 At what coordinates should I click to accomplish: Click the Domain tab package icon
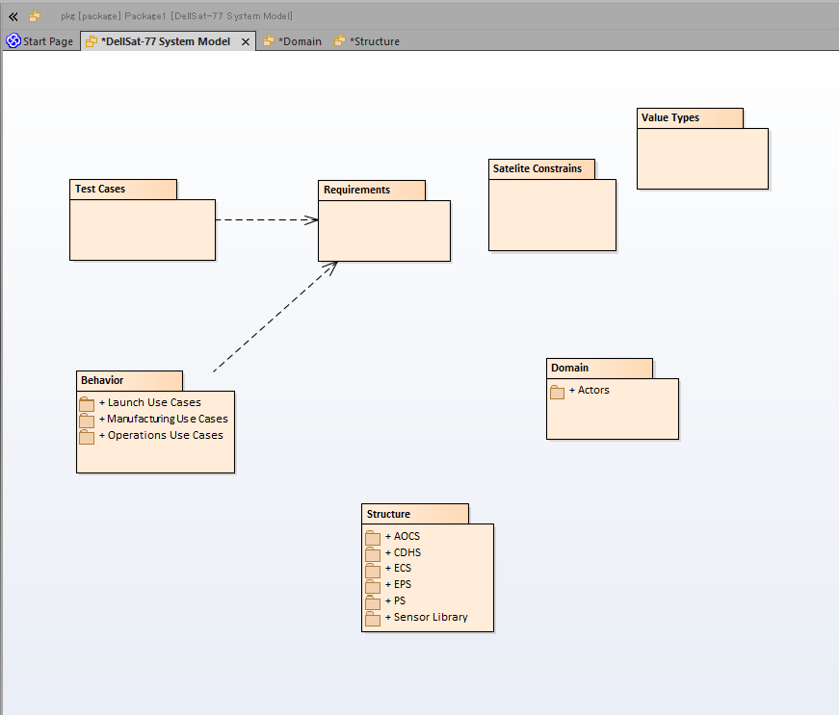pos(269,40)
